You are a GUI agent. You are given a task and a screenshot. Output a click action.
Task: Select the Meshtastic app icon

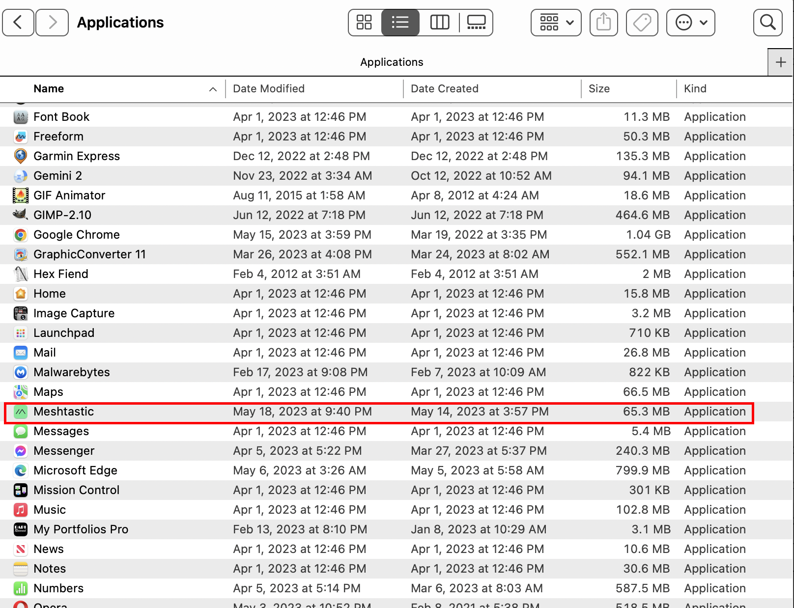(21, 412)
